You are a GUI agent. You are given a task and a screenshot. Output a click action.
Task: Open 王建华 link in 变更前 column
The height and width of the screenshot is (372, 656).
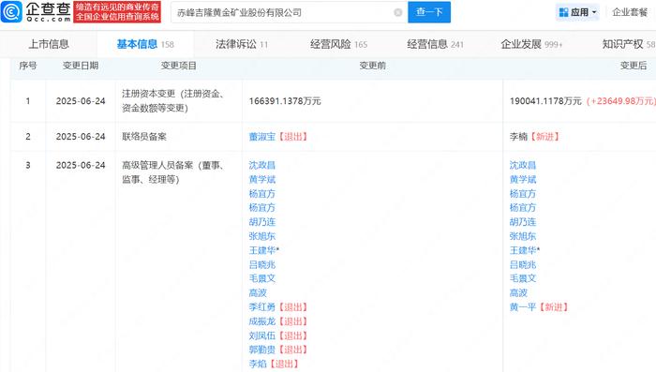262,250
